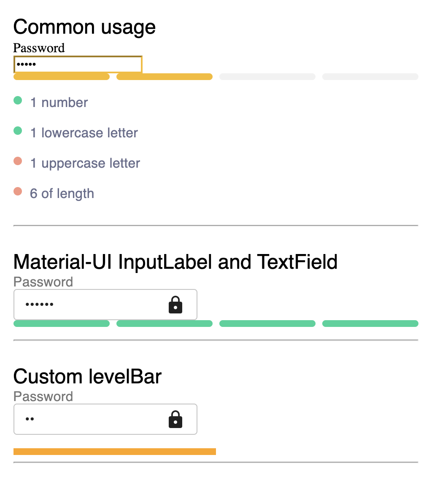
Task: Click the red dot beside 1 uppercase letter
Action: pyautogui.click(x=18, y=161)
